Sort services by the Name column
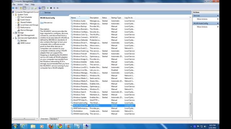This screenshot has height=129, width=231. 79,18
